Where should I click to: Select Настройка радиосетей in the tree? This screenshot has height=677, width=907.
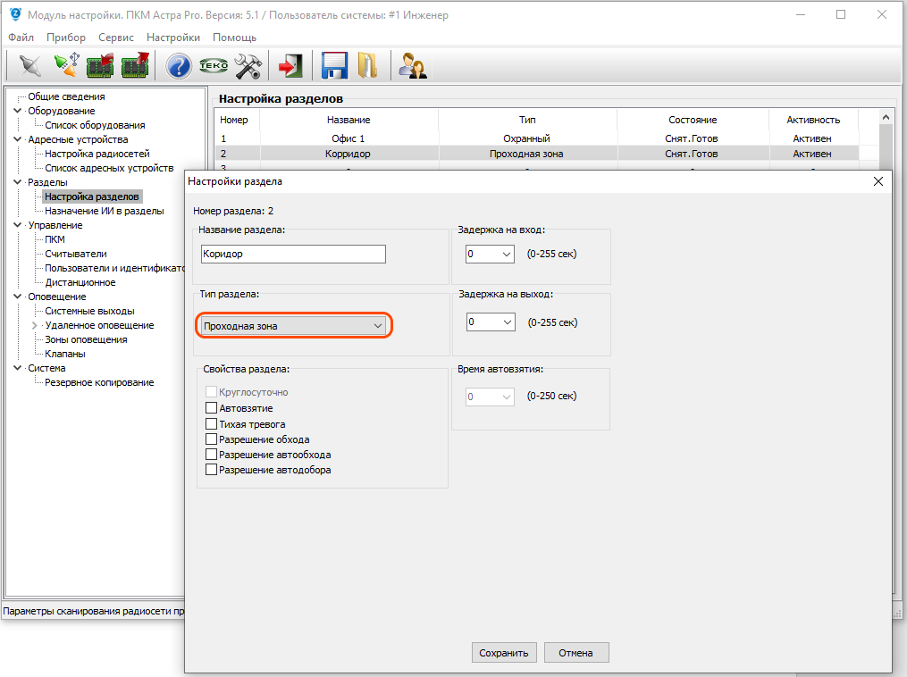coord(97,154)
